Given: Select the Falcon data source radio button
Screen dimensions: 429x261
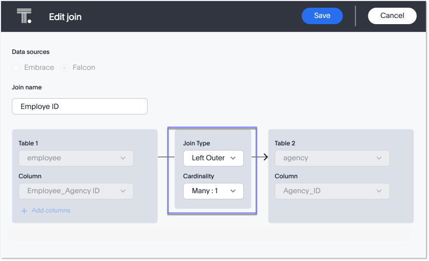Looking at the screenshot, I should point(65,67).
